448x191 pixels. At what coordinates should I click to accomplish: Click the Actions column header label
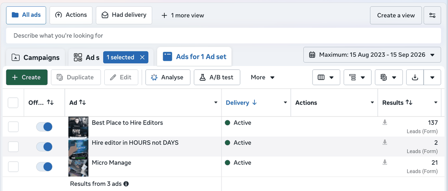point(306,102)
